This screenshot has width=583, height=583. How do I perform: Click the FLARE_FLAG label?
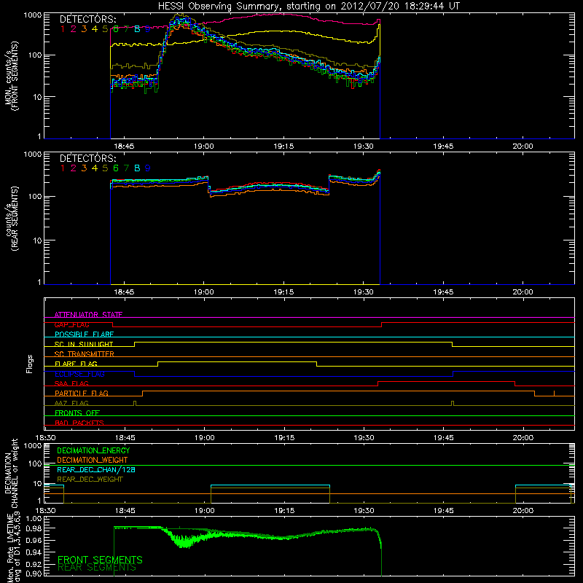(76, 364)
